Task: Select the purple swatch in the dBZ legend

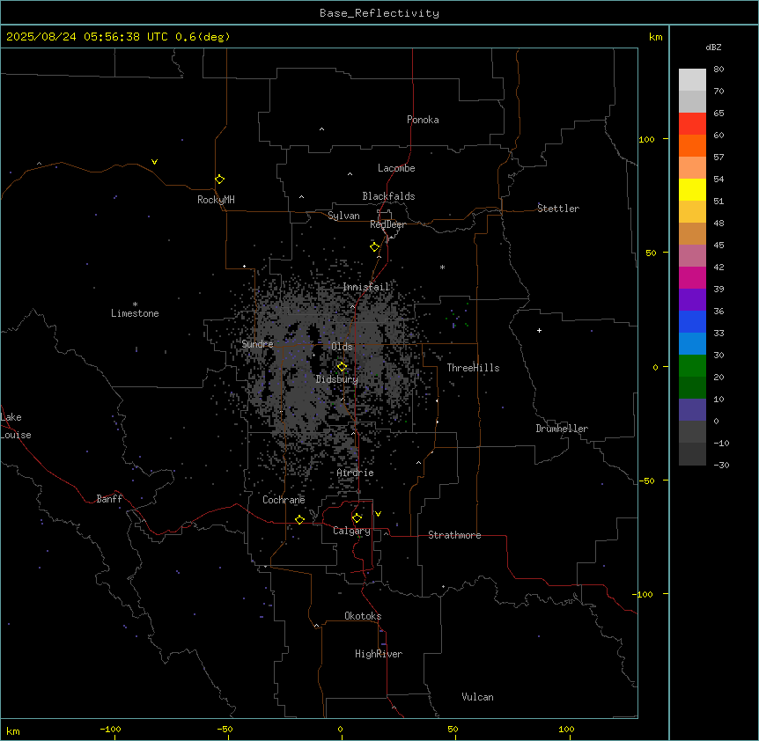Action: (692, 299)
